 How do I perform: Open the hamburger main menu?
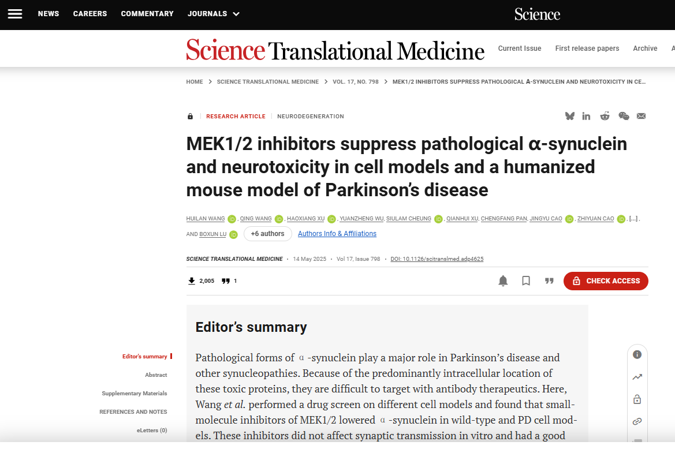15,14
